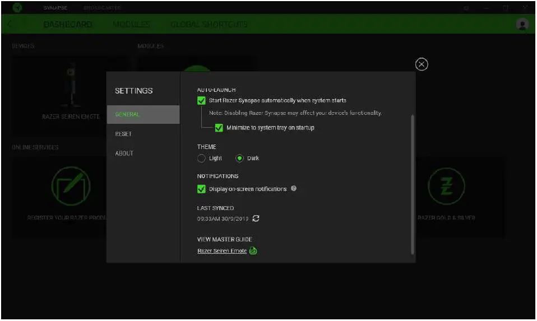Select the Dark theme radio button
Screen dimensions: 537x321
point(240,159)
